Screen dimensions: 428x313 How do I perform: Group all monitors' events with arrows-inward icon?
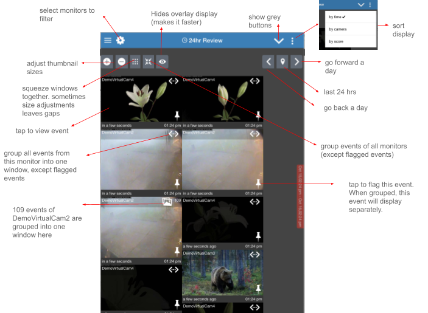point(148,62)
